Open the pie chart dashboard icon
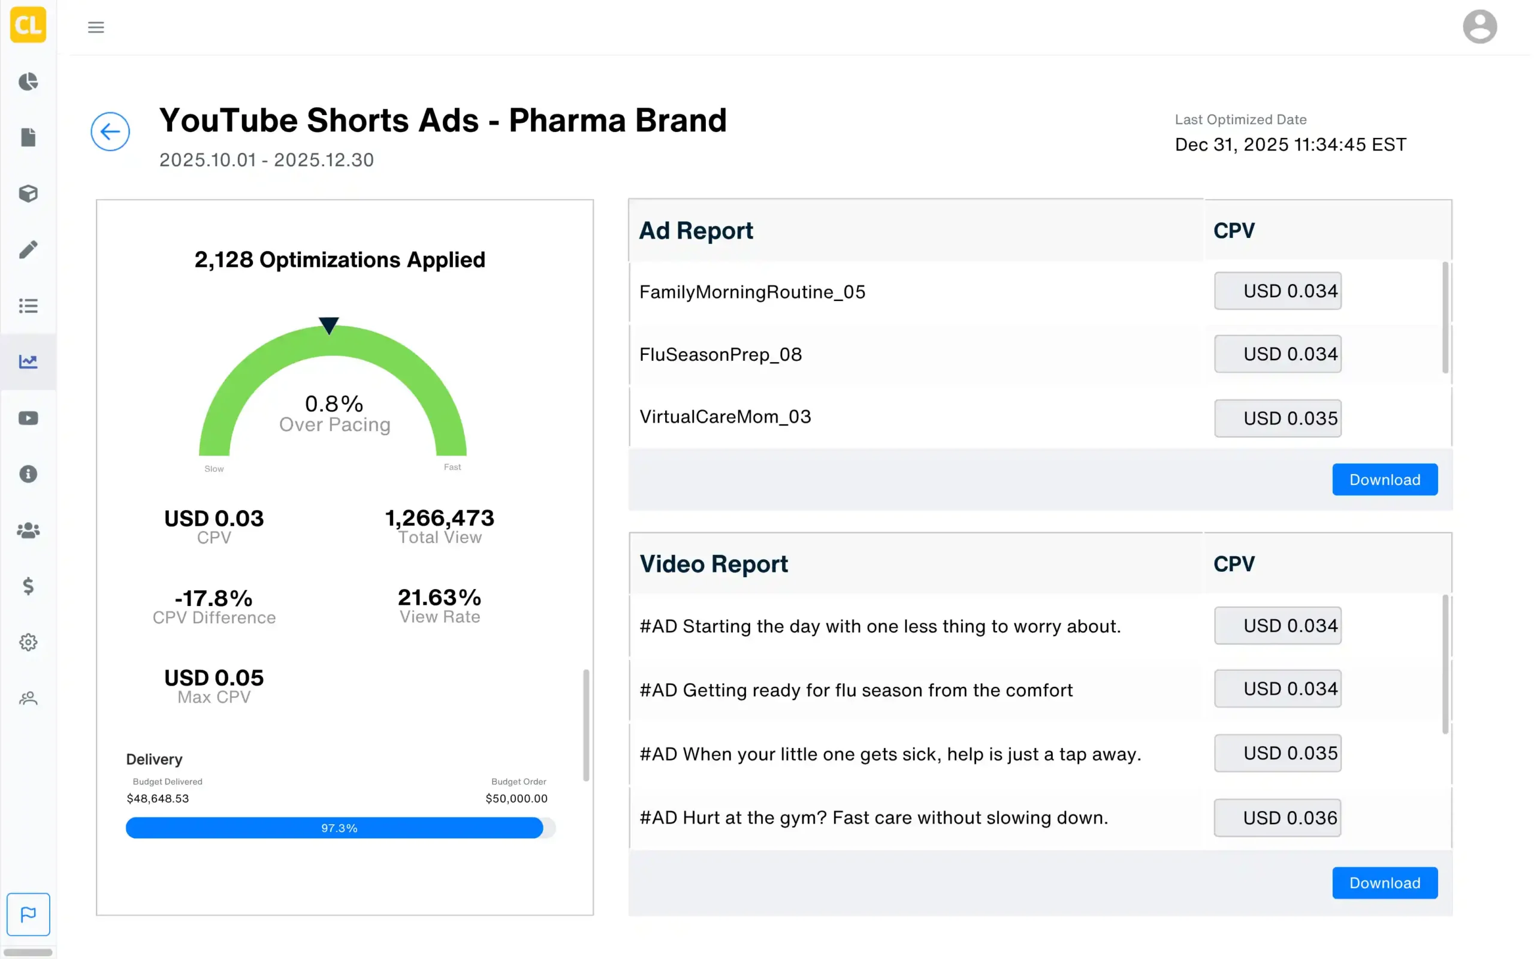This screenshot has height=959, width=1534. coord(28,82)
